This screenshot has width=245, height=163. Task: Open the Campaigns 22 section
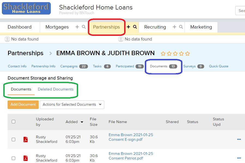coord(74,66)
